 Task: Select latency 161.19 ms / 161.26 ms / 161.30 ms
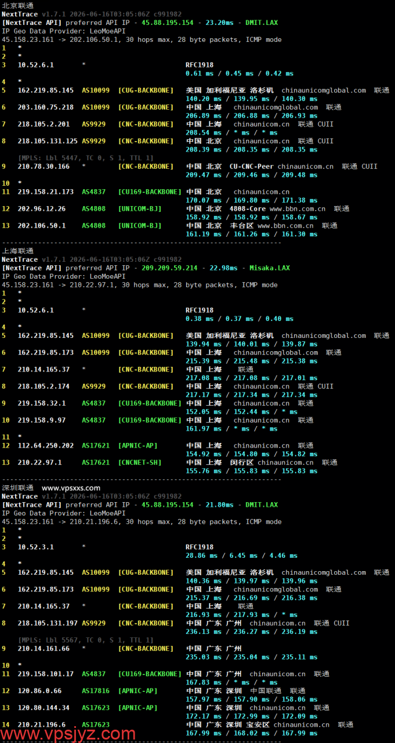(x=251, y=234)
